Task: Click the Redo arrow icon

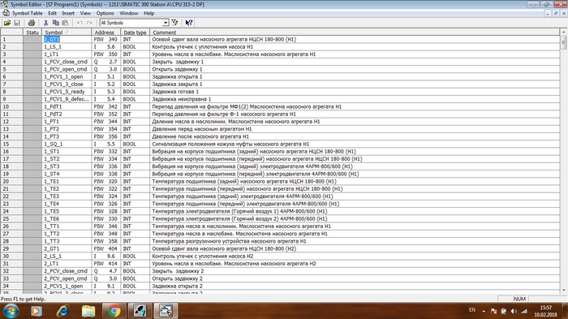Action: pos(89,23)
